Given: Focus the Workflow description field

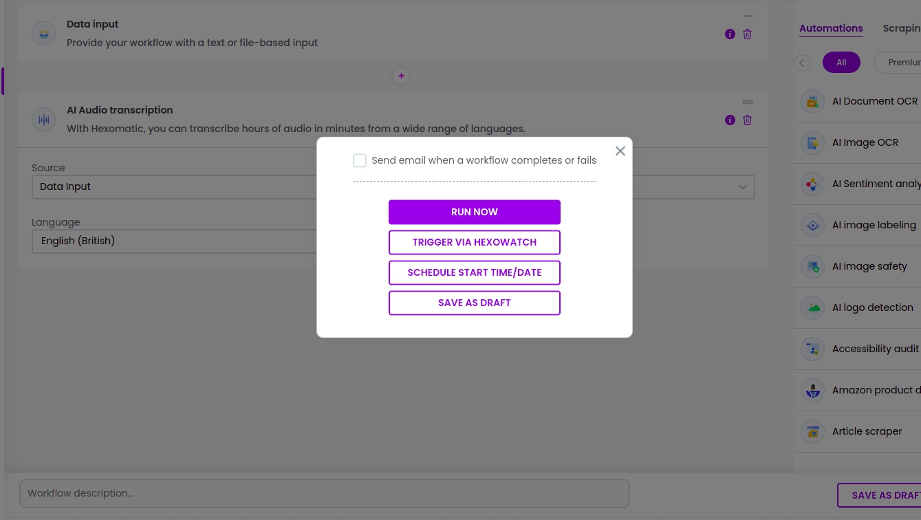Looking at the screenshot, I should click(x=325, y=493).
